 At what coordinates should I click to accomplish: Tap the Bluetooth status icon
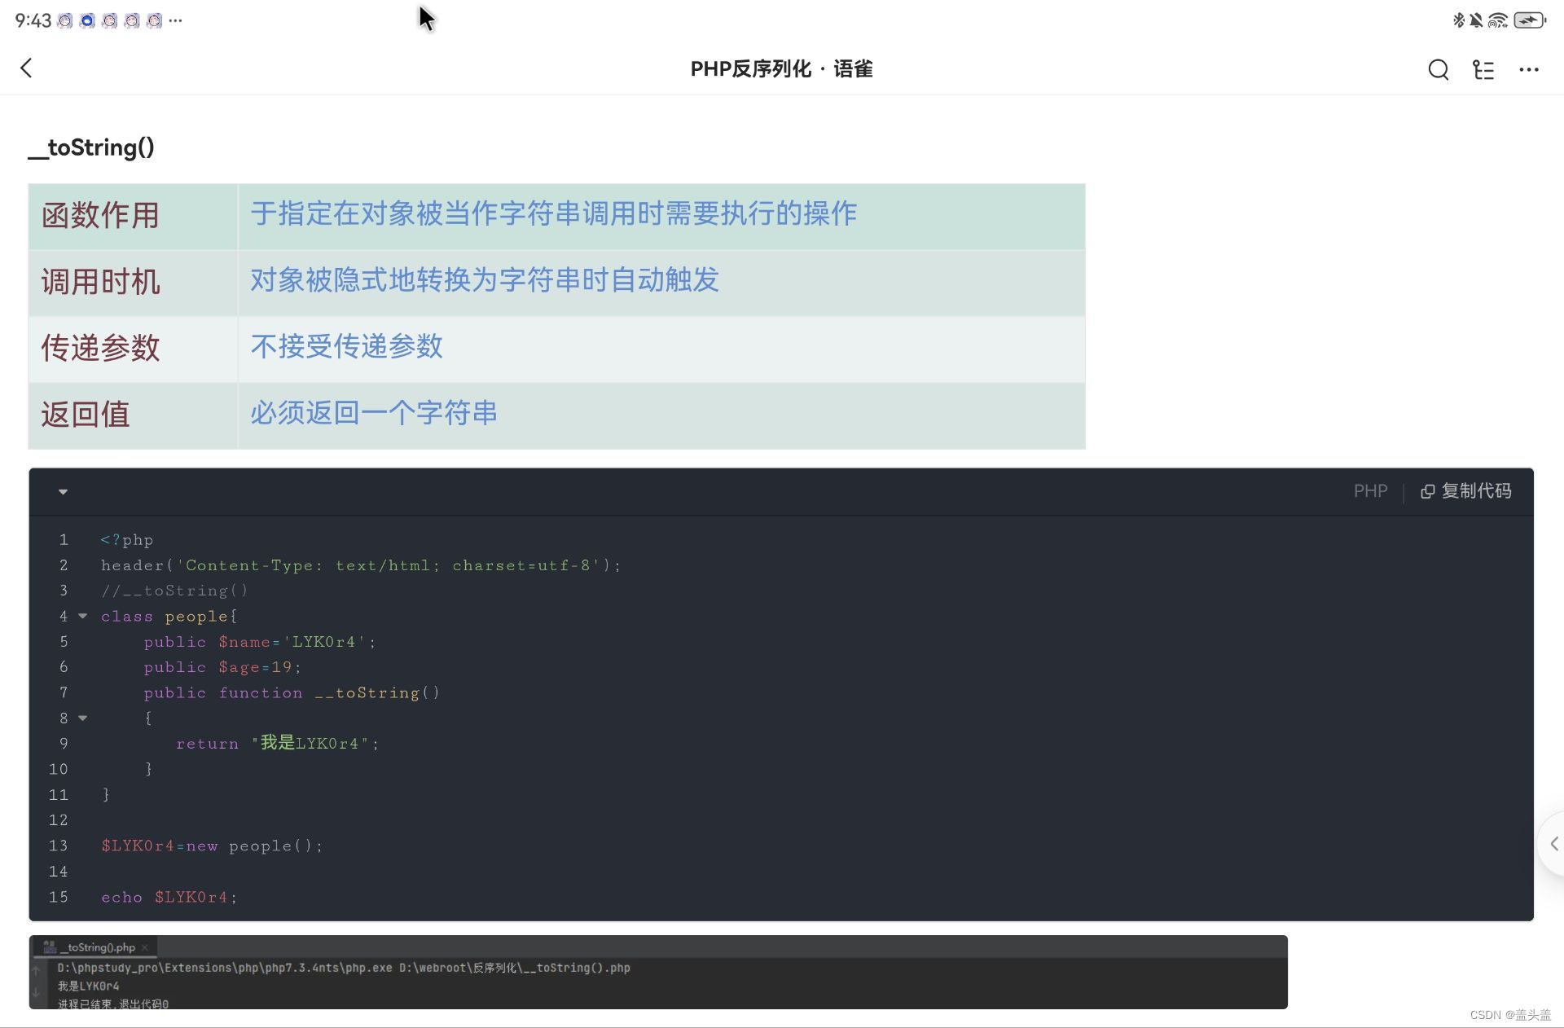(x=1458, y=20)
